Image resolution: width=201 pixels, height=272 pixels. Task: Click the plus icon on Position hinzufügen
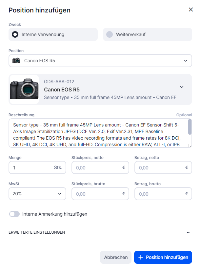141,257
